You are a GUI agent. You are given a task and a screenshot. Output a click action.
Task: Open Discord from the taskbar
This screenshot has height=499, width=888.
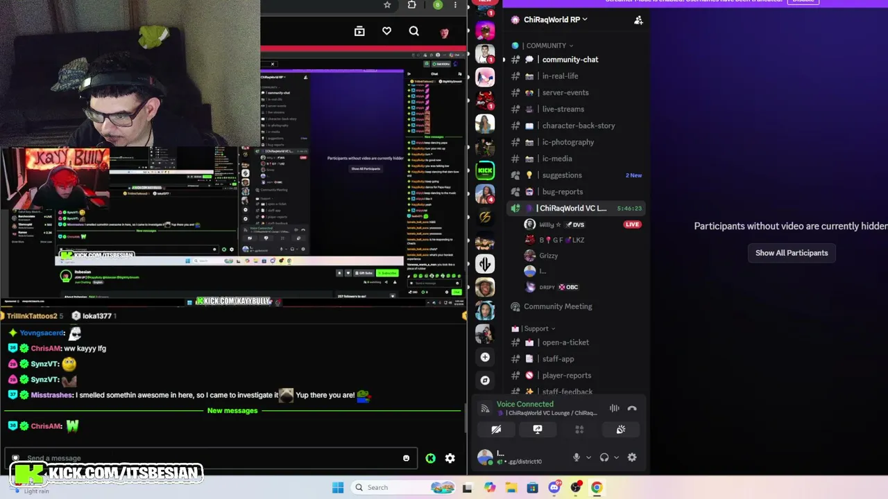coord(554,487)
